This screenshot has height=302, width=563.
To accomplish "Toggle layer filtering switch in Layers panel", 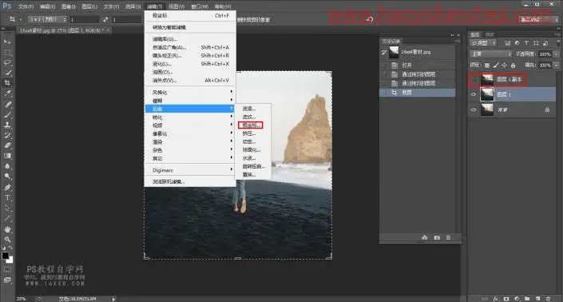I will [x=557, y=43].
